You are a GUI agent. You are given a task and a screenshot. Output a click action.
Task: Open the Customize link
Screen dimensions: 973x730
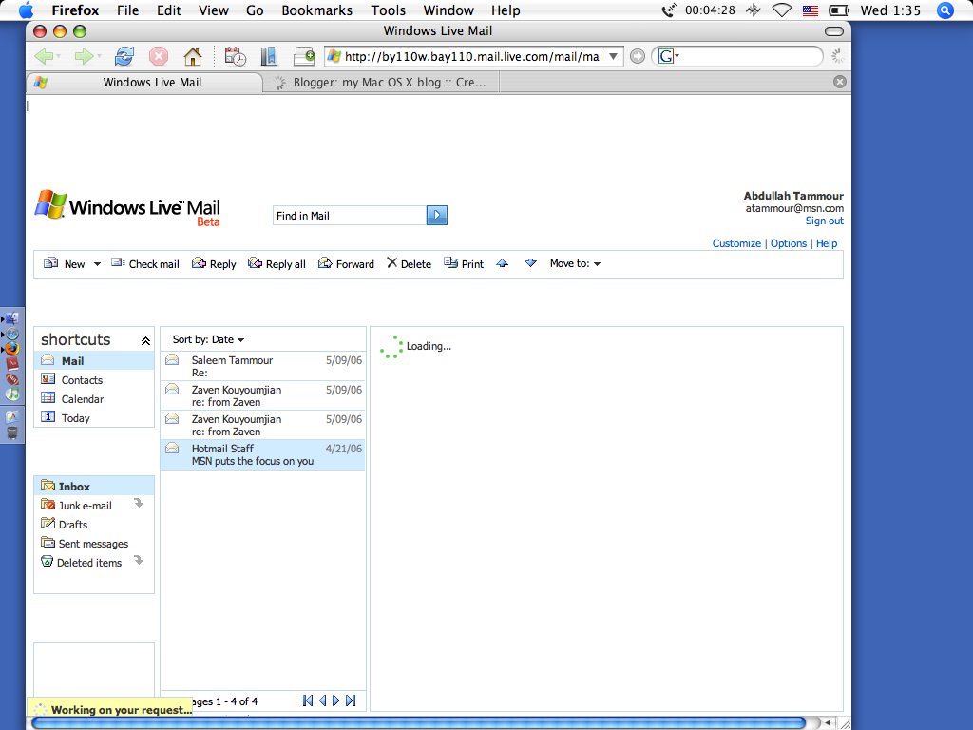pos(736,243)
